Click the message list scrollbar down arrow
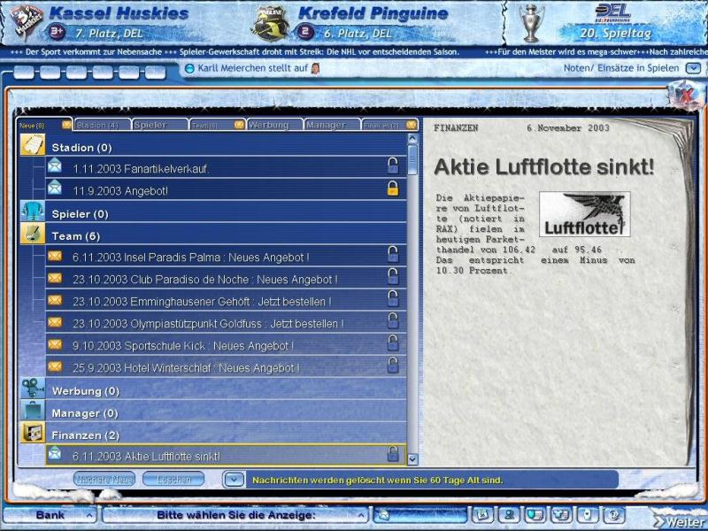This screenshot has width=708, height=531. coord(412,459)
